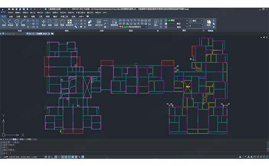
Task: Click the Erase (删除) eraser icon
Action: [x=90, y=22]
